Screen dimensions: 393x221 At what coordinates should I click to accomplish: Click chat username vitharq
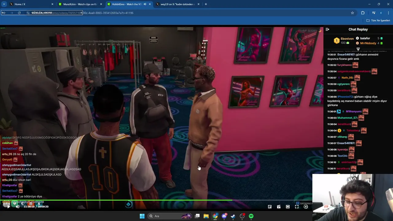(342, 137)
